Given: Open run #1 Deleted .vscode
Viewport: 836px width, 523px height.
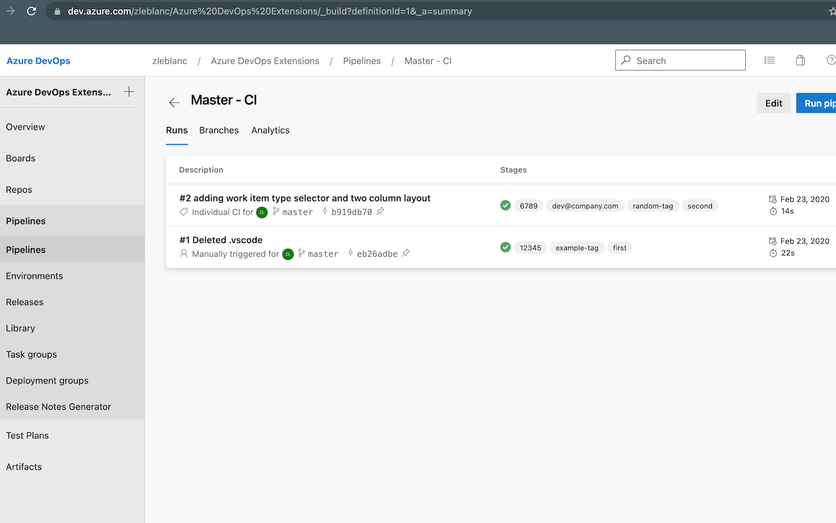Looking at the screenshot, I should click(x=221, y=240).
